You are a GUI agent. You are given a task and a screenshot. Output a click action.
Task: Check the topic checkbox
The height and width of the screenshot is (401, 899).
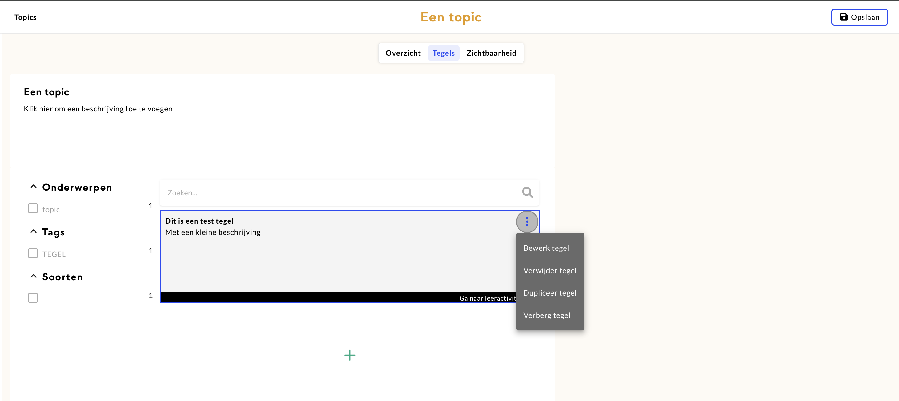pyautogui.click(x=33, y=208)
